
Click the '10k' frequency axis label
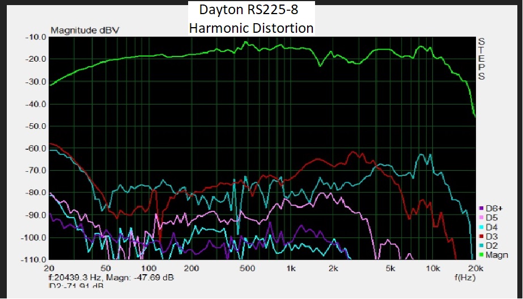pyautogui.click(x=432, y=268)
